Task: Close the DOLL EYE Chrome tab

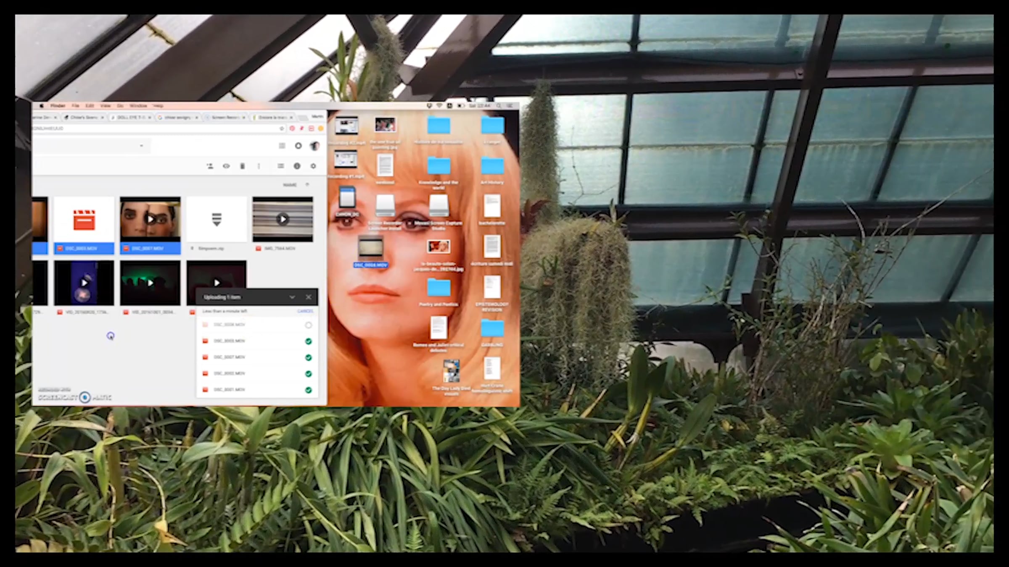Action: pos(149,118)
